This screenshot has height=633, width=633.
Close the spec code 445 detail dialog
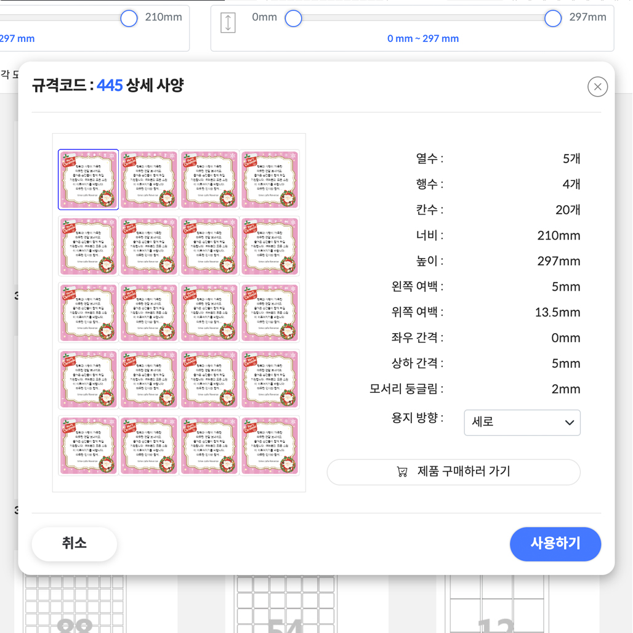coord(597,87)
